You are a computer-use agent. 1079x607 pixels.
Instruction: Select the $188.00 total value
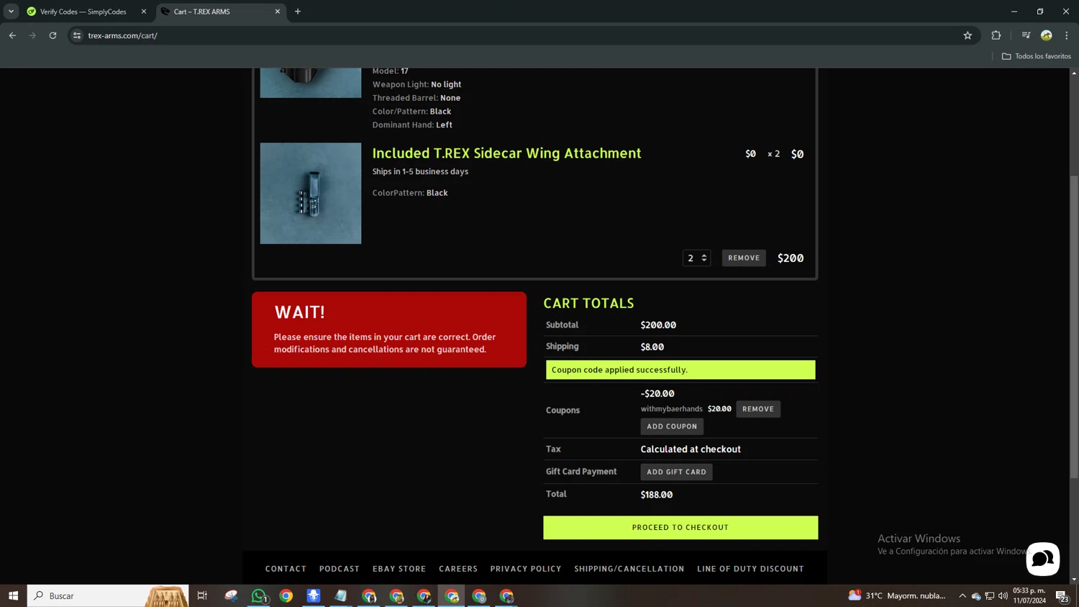point(657,495)
